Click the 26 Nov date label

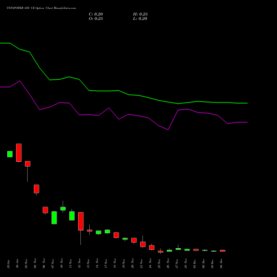[x=168, y=264]
